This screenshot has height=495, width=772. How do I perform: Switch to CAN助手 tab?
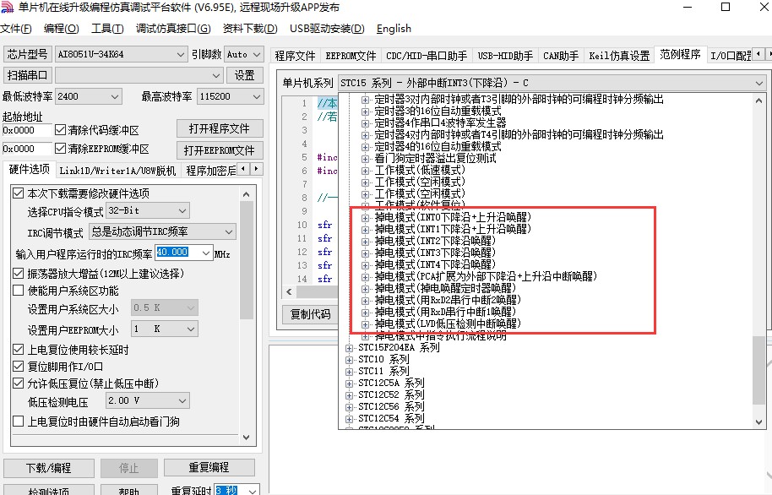click(x=561, y=56)
